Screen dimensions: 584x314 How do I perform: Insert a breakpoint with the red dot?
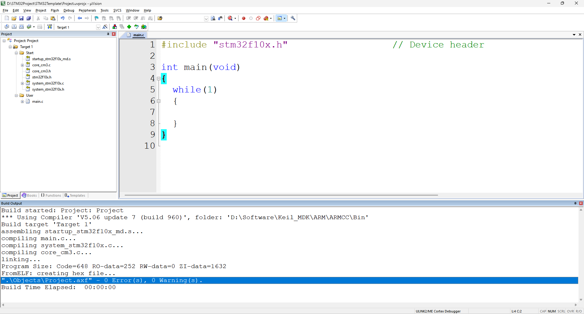[244, 18]
